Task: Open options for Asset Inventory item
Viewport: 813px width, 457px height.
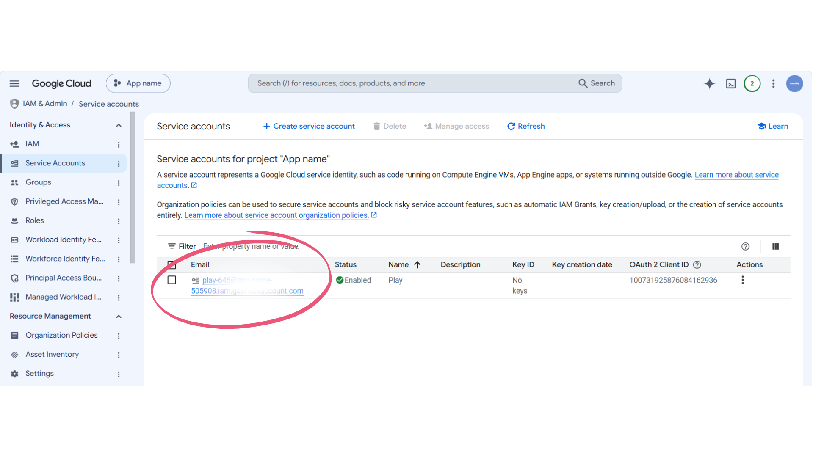Action: coord(119,355)
